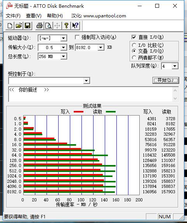The width and height of the screenshot is (187, 223).
Task: Click the green 读取 legend swatch
Action: 111,112
